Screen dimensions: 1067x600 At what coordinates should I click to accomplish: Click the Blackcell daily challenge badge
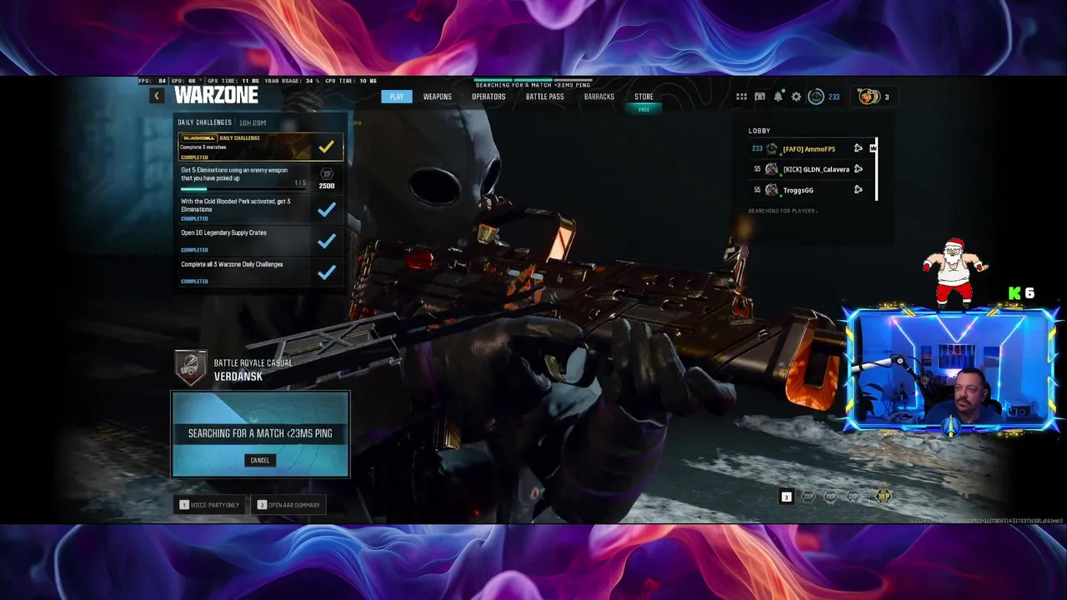[x=199, y=138]
